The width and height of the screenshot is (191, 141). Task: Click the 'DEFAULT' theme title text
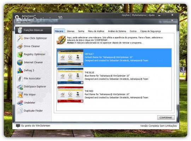click(89, 54)
